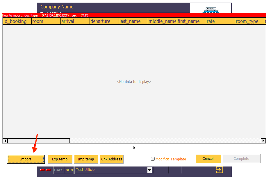Viewport: 271px width, 181px height.
Task: Click the horizontal scrollbar left arrow
Action: tap(5, 141)
